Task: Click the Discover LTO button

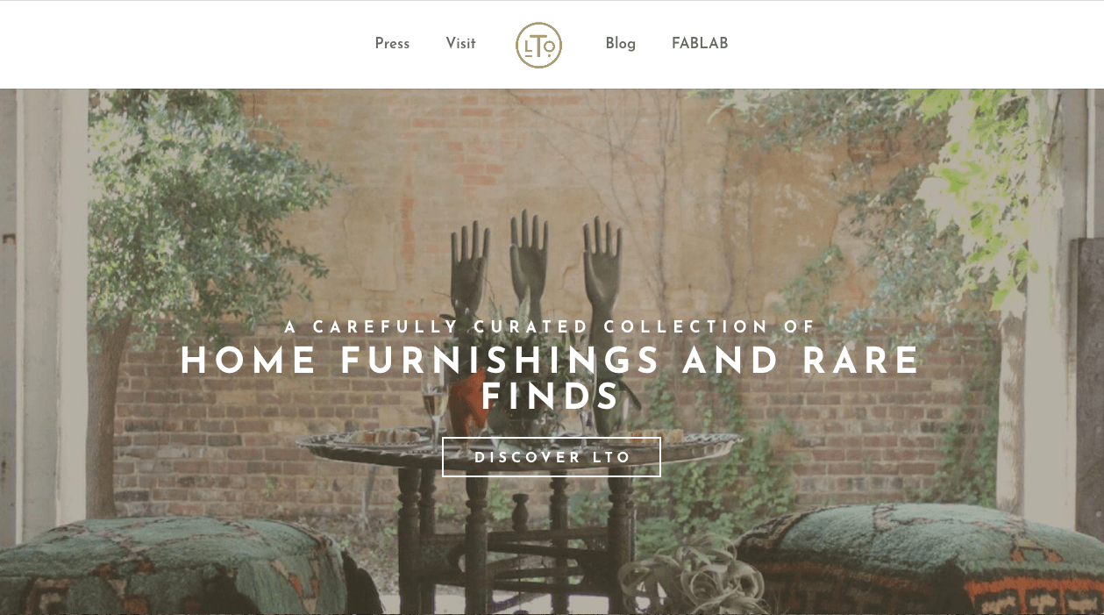Action: click(552, 457)
